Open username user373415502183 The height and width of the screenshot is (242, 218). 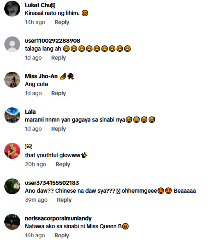(52, 183)
